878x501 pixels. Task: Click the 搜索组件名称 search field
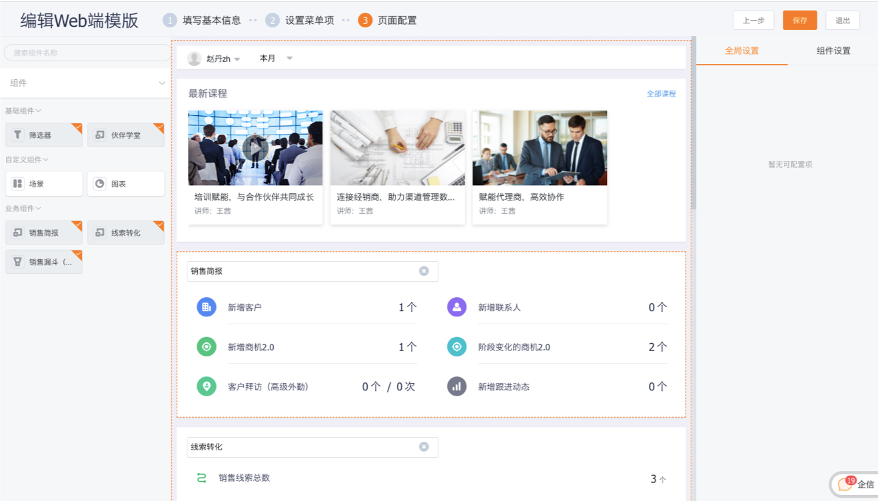click(87, 53)
